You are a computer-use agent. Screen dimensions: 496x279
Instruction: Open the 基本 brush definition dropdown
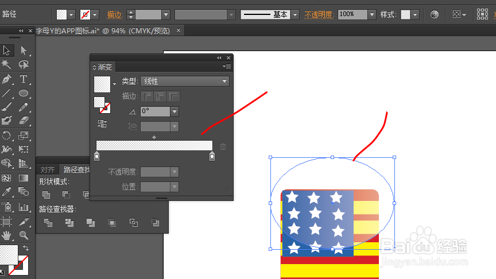coord(295,14)
